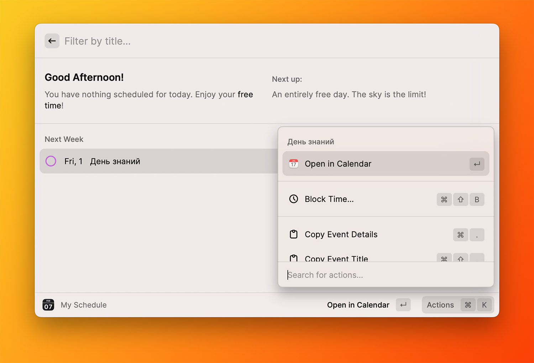Image resolution: width=534 pixels, height=363 pixels.
Task: Click the back arrow button
Action: (52, 41)
